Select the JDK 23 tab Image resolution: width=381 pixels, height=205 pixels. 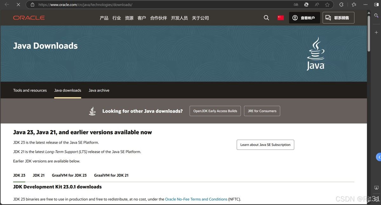coord(19,175)
